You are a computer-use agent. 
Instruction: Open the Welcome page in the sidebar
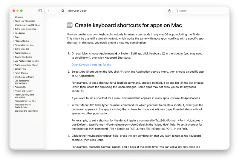point(19,17)
